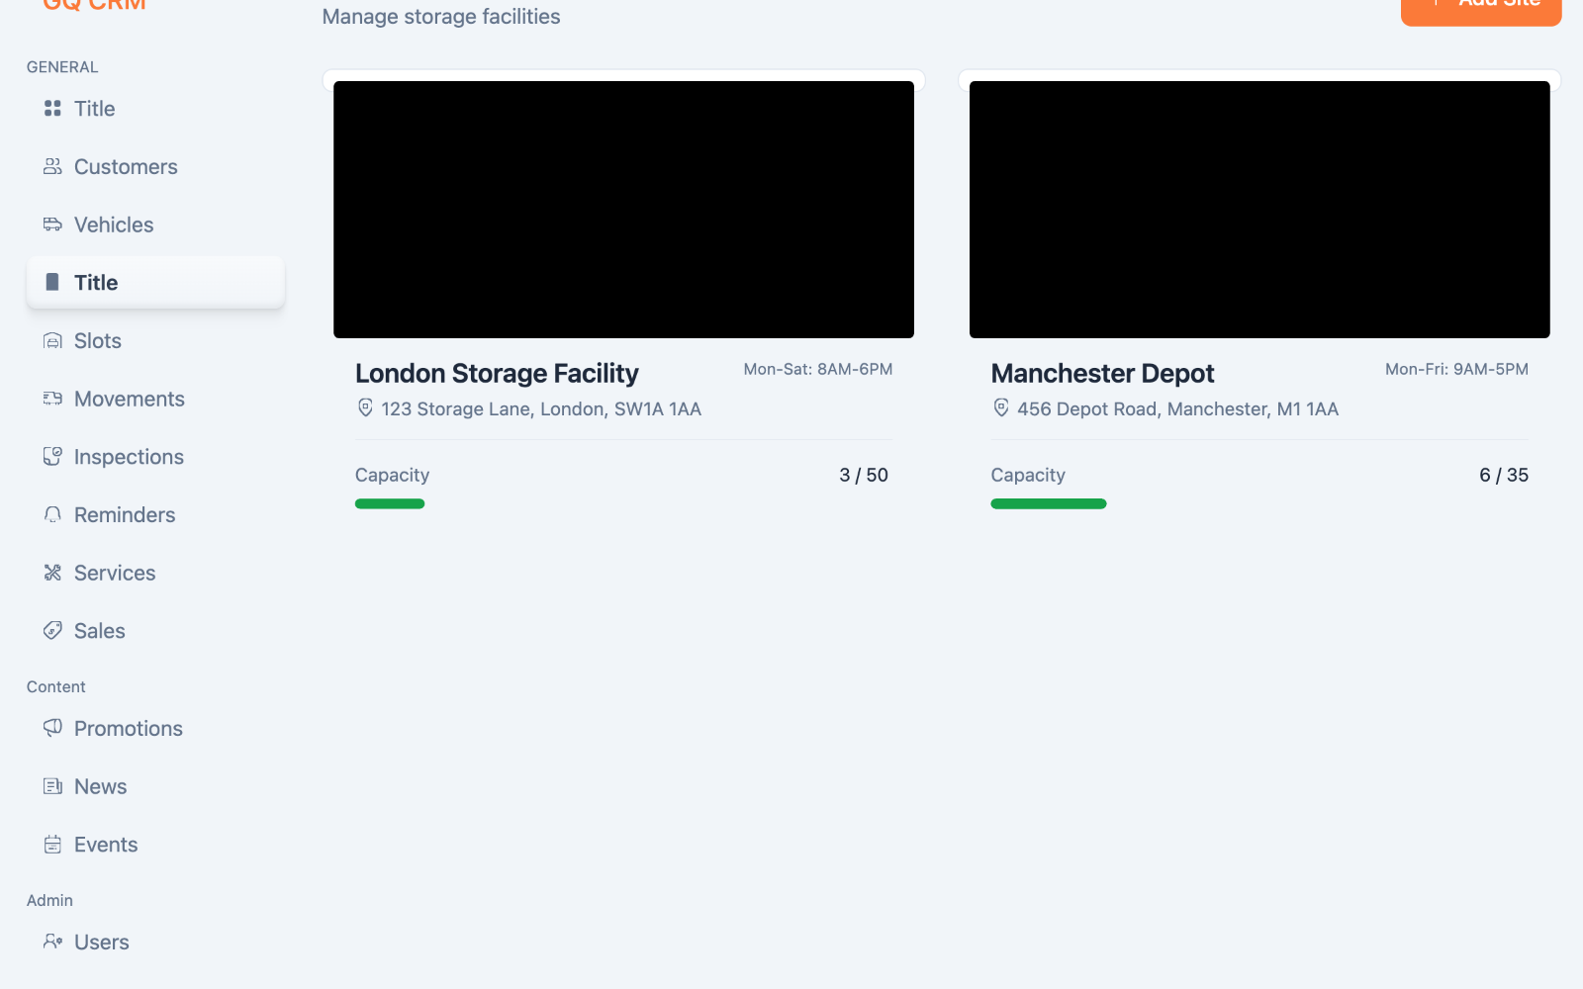
Task: Click the Reminders bell icon
Action: pos(52,514)
